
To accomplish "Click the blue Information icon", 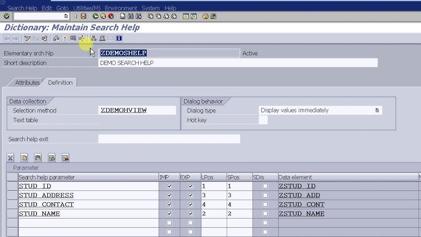I will 119,39.
